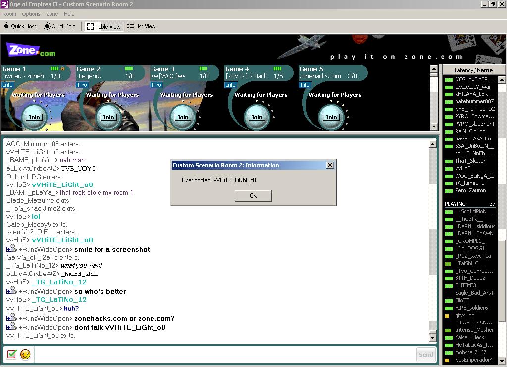Open Info for Game 5

[x=304, y=85]
